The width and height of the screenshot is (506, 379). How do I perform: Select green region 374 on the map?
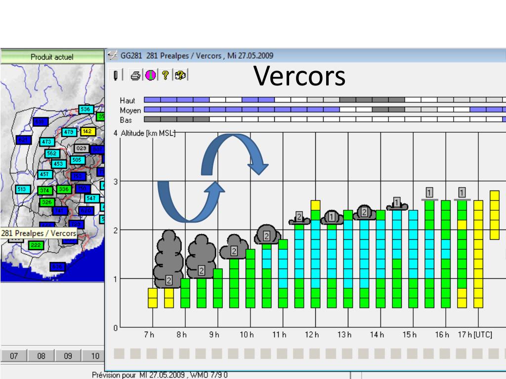tap(45, 190)
